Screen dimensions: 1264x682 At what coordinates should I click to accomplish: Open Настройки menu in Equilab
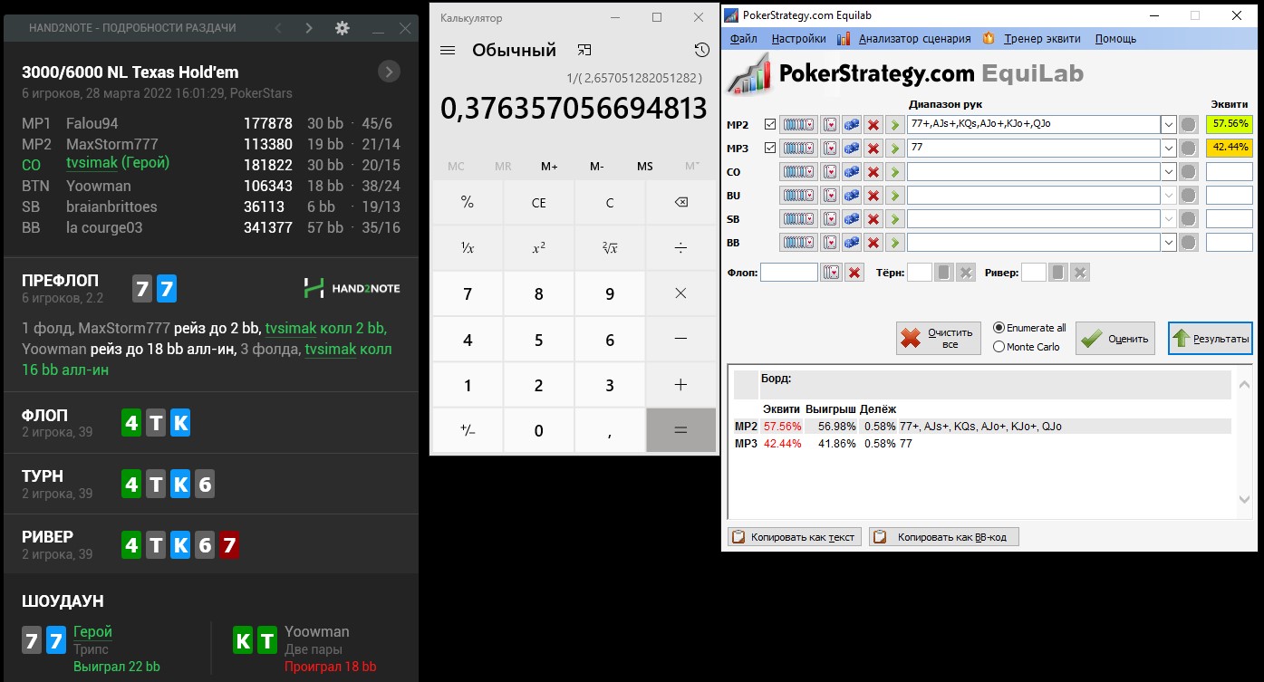[x=798, y=39]
